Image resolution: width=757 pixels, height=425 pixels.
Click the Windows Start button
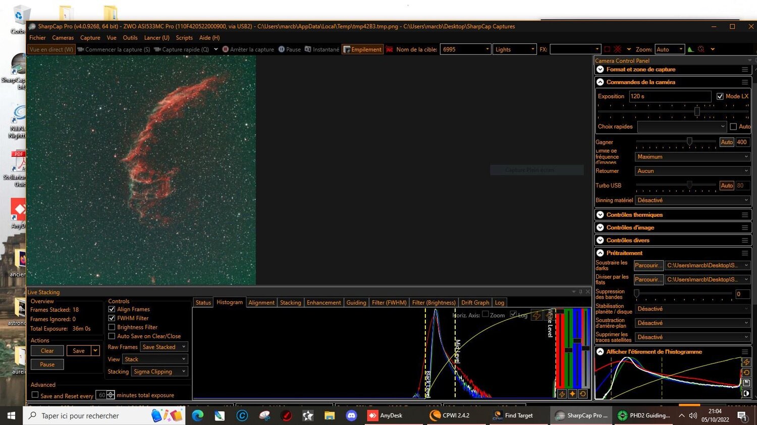[11, 416]
